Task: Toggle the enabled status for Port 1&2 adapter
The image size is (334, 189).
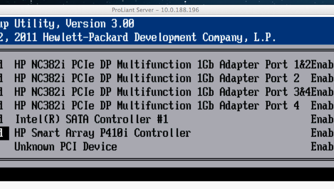Action: click(x=322, y=64)
